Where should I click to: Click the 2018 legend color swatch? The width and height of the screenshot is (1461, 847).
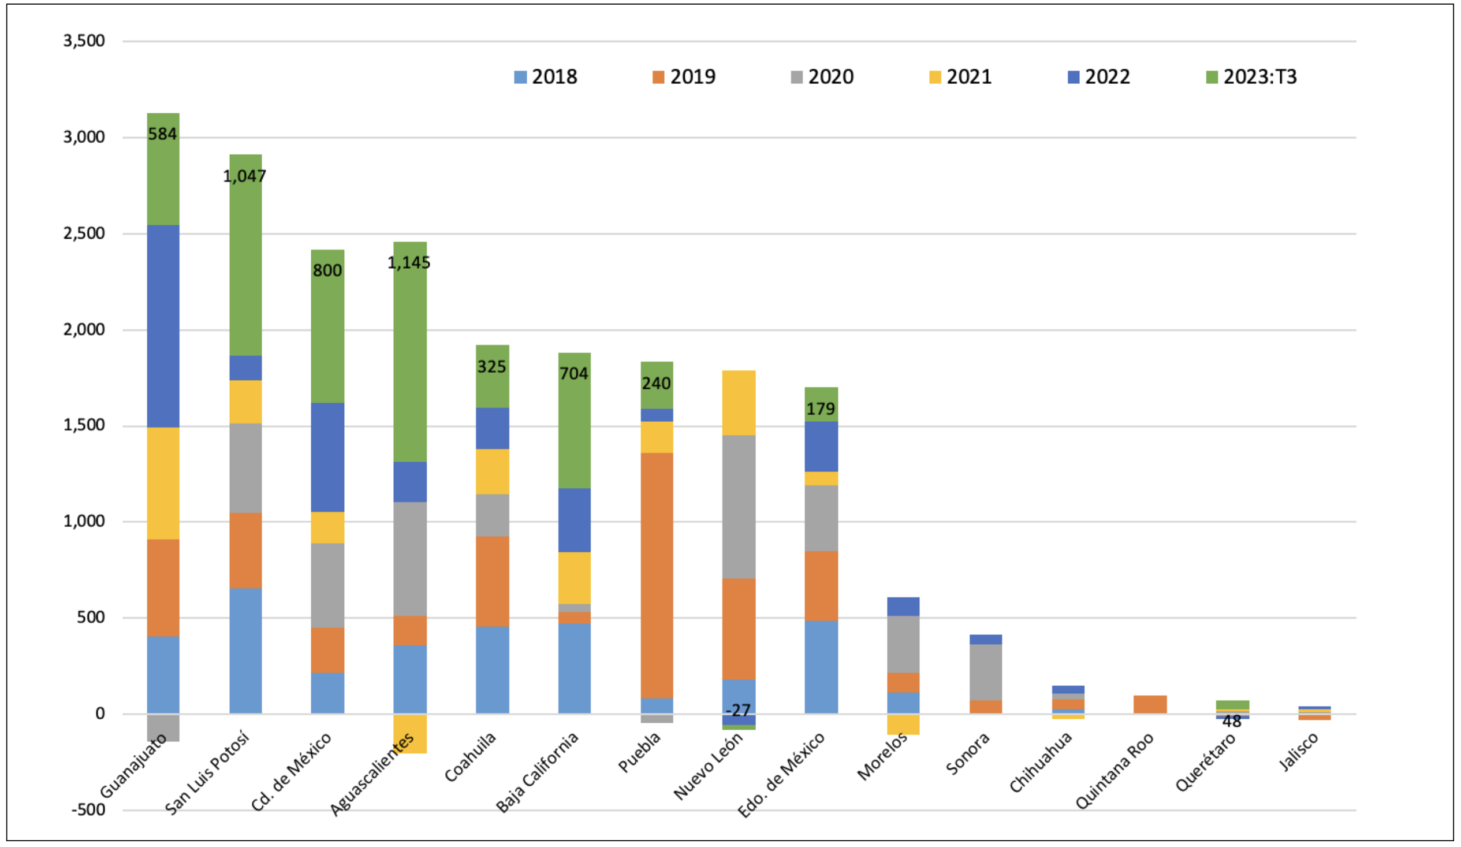tap(520, 77)
